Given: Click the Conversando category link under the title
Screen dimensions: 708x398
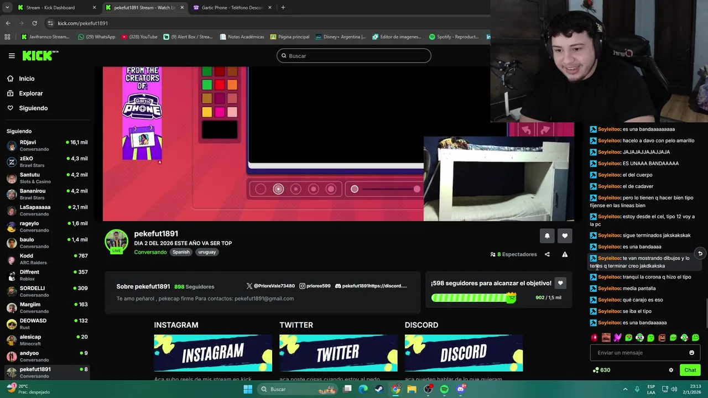Looking at the screenshot, I should tap(150, 252).
